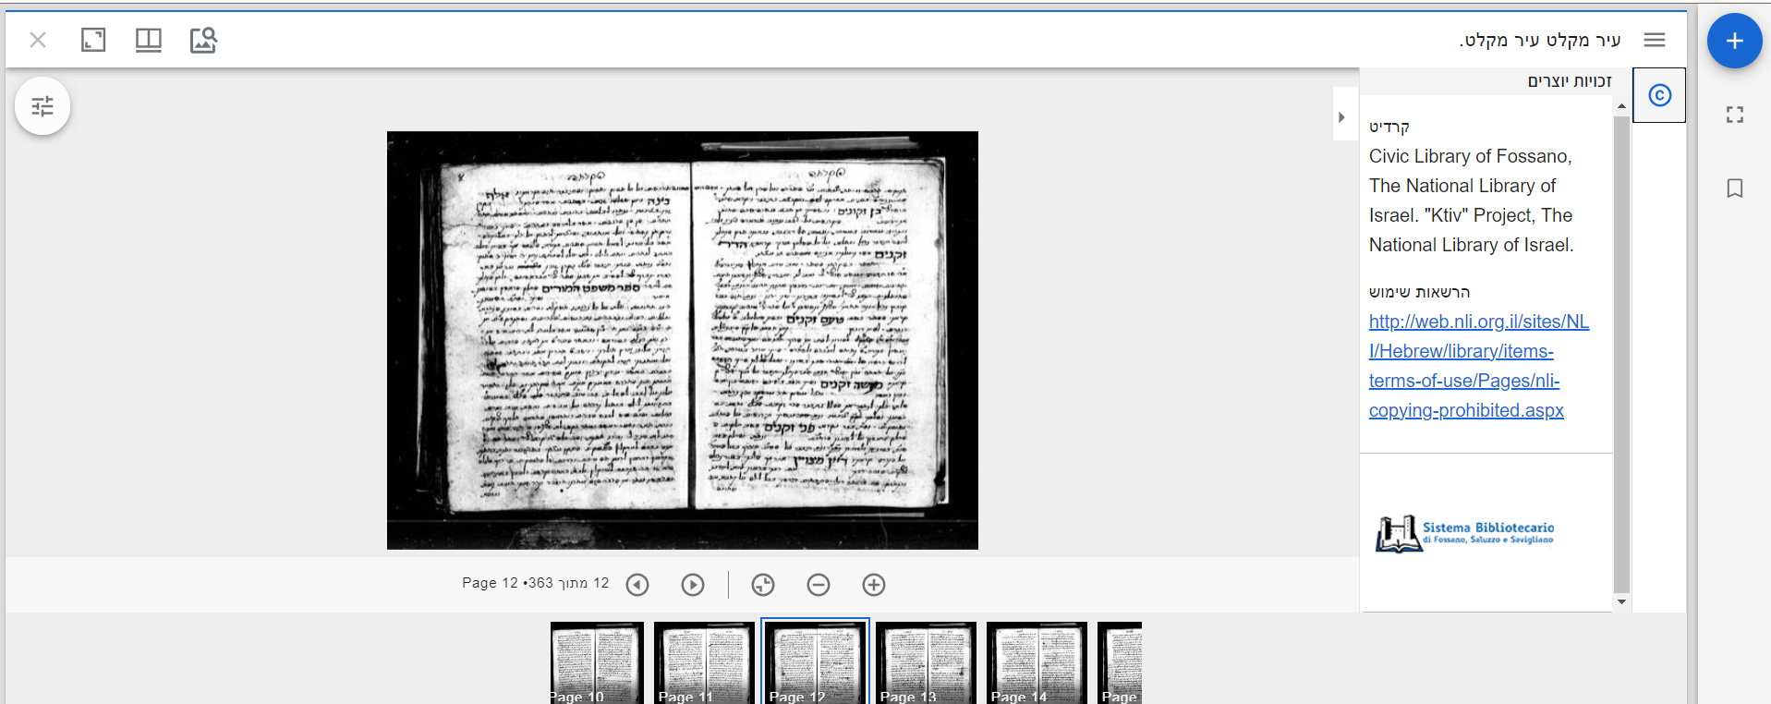Click the Civic Library of Fossano credit text

[x=1471, y=200]
